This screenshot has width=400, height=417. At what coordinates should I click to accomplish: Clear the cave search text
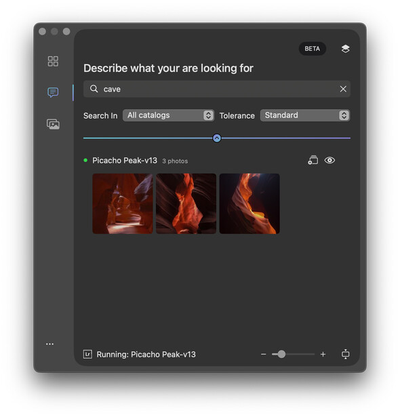coord(343,89)
